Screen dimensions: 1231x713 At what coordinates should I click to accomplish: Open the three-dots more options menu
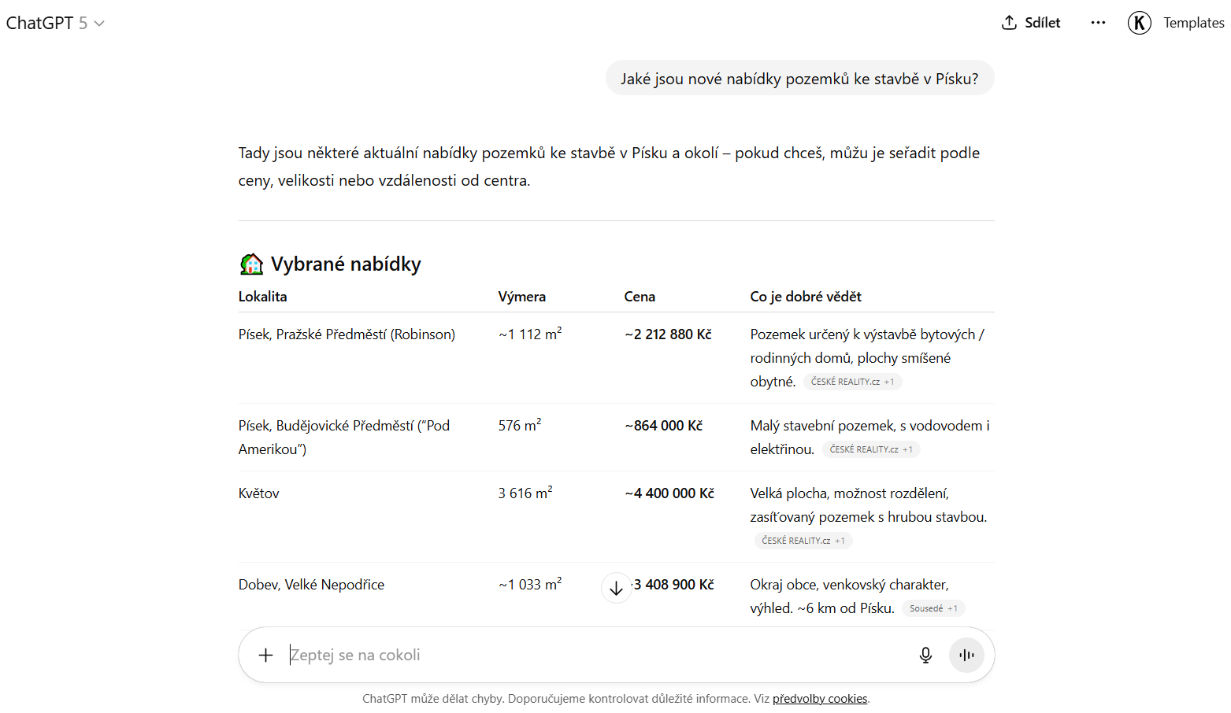(x=1098, y=23)
